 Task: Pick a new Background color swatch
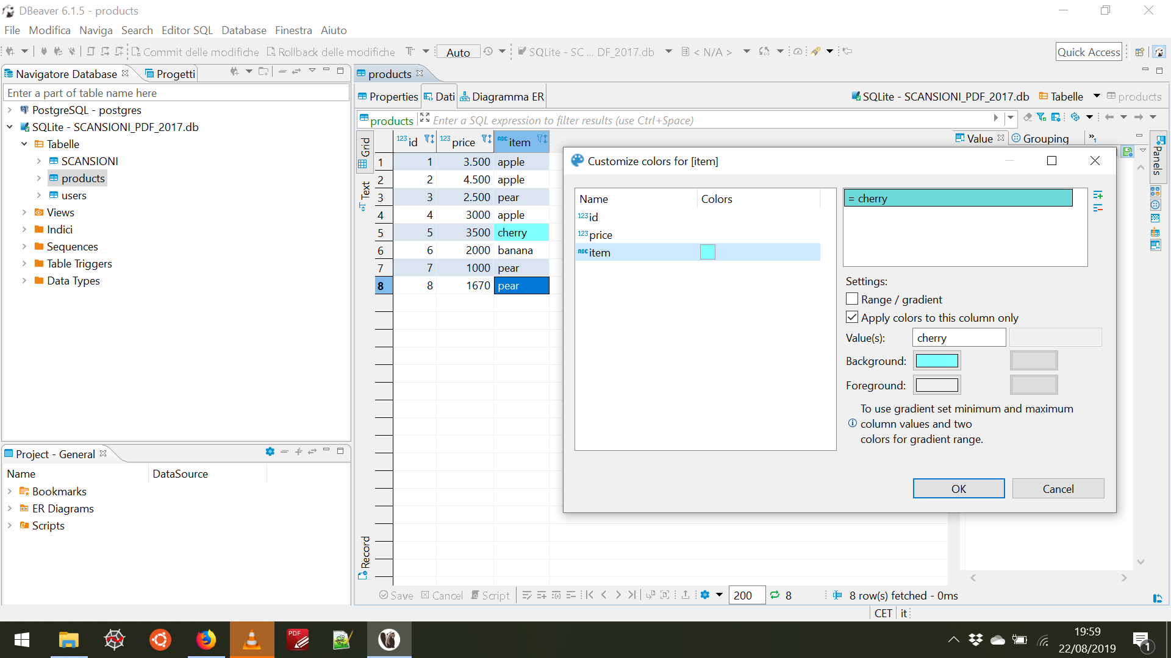[x=937, y=360]
